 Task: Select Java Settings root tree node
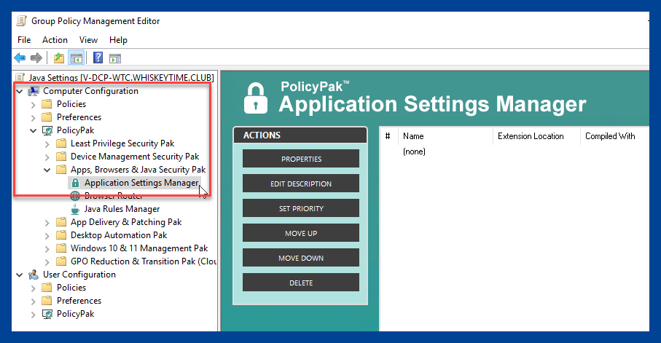coord(122,77)
